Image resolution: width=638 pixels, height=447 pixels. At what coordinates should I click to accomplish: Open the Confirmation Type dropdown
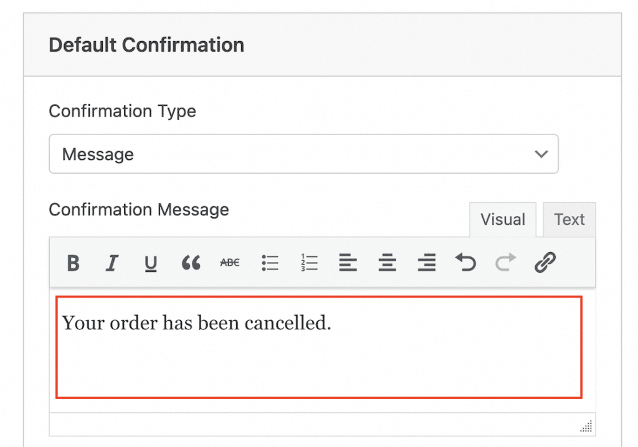click(303, 154)
